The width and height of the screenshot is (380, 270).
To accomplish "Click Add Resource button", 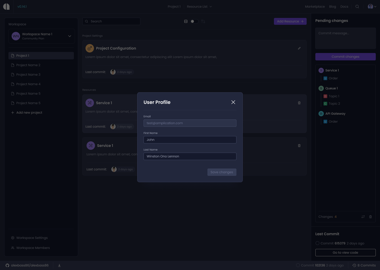I will pyautogui.click(x=290, y=21).
